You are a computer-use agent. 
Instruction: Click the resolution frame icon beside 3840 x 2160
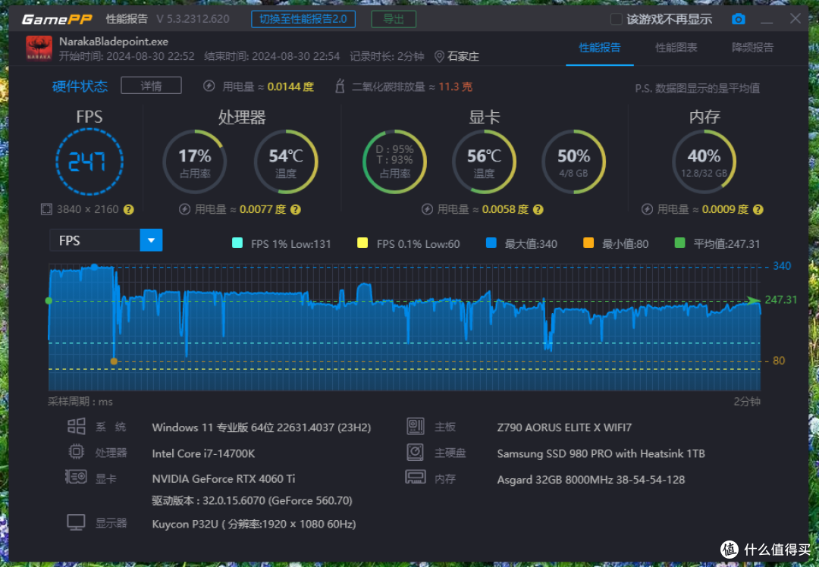point(46,209)
